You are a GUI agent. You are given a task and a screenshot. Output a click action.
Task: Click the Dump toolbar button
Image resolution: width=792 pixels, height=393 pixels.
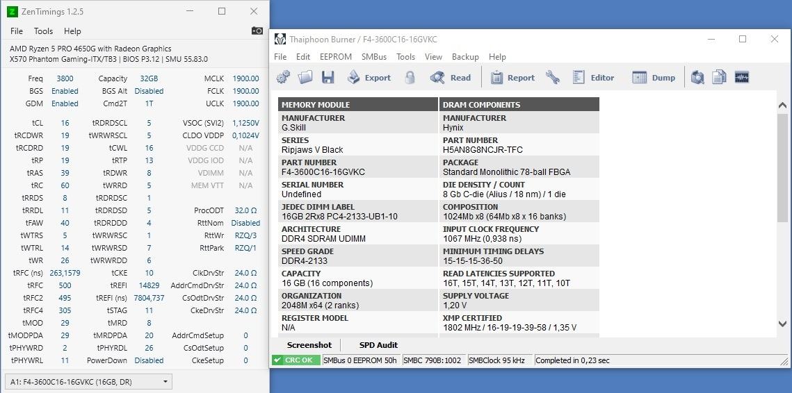click(654, 77)
